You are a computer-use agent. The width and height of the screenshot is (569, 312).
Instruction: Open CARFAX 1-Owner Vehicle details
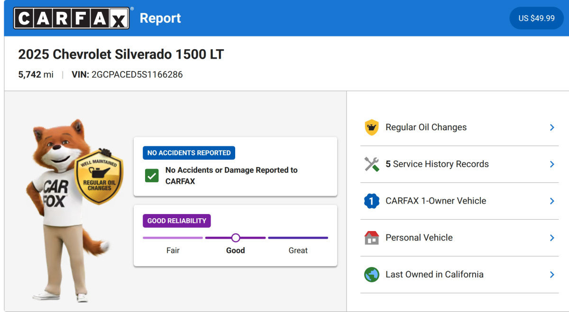[x=459, y=201]
